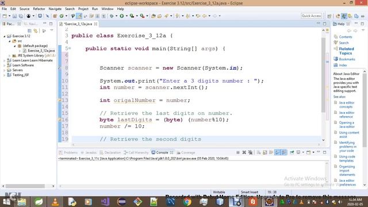
Task: Switch to the Declaration tab
Action: (110, 152)
